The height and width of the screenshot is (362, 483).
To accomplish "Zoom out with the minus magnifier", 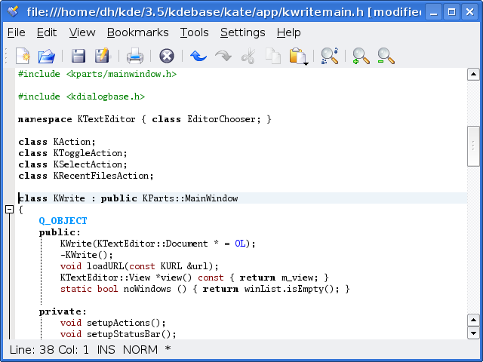I will [386, 56].
